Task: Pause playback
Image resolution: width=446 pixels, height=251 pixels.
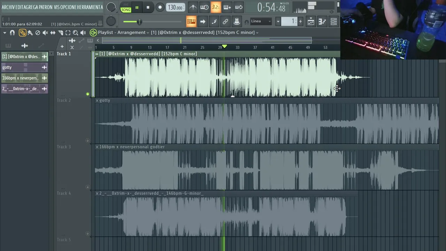Action: coord(137,7)
